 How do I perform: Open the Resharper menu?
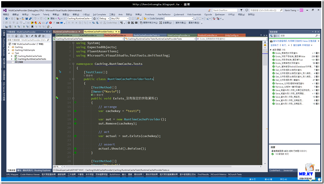(220, 15)
